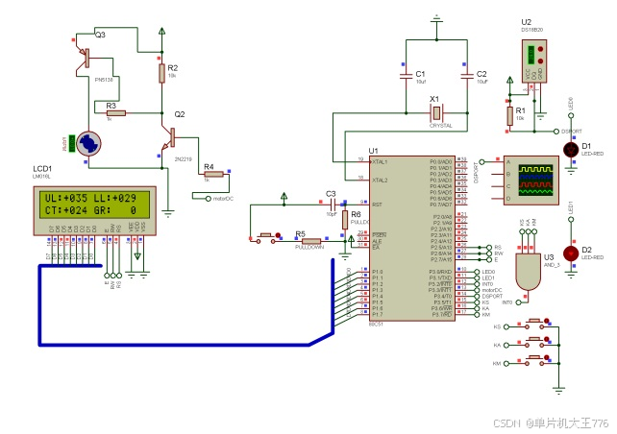Select the C1 capacitor
The image size is (617, 434).
(x=407, y=76)
